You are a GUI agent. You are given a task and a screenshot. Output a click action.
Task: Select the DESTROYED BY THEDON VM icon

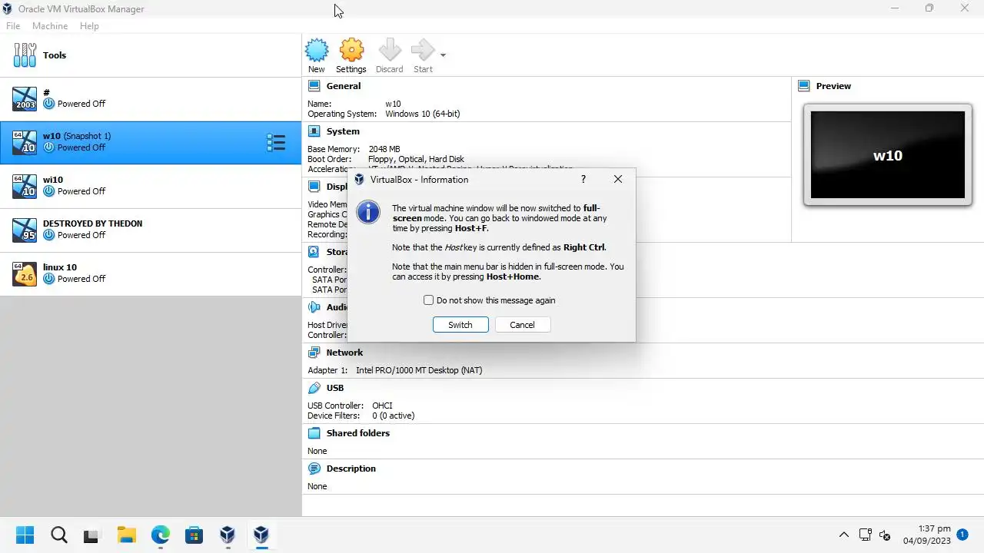(25, 230)
